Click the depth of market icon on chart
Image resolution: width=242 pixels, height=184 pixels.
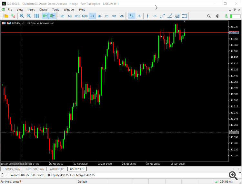(x=4, y=23)
